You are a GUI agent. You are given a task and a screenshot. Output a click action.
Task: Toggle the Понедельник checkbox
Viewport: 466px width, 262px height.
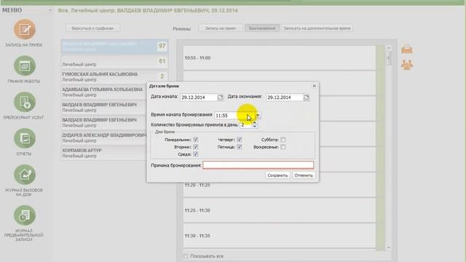(x=196, y=139)
